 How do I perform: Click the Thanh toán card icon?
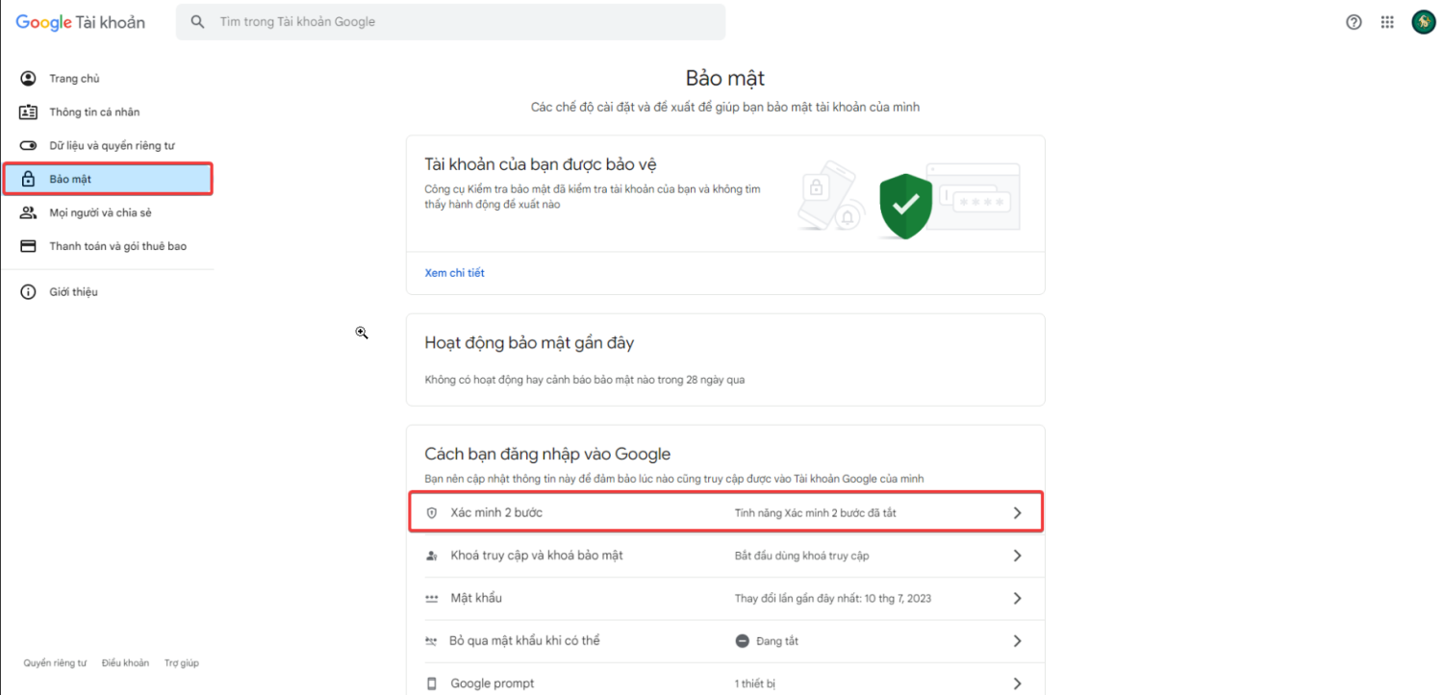click(29, 247)
